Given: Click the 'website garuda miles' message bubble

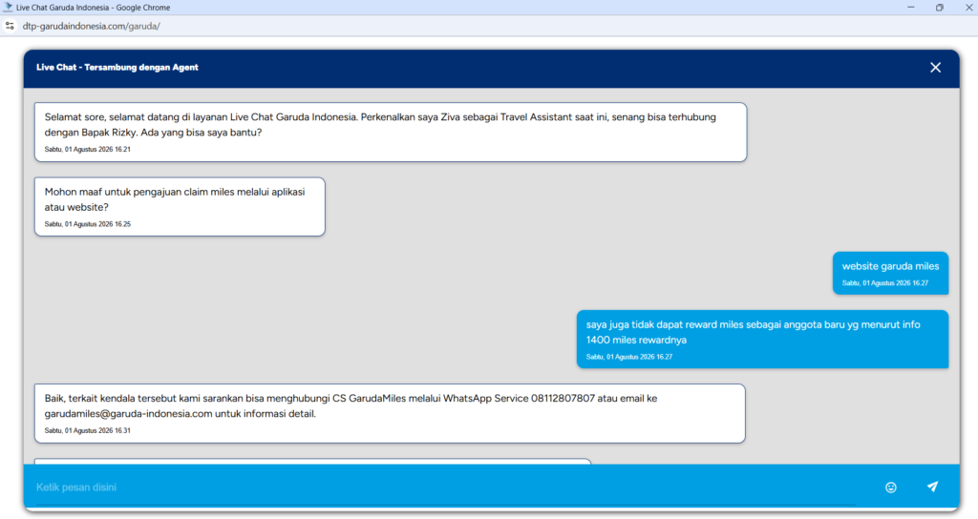Looking at the screenshot, I should tap(890, 273).
